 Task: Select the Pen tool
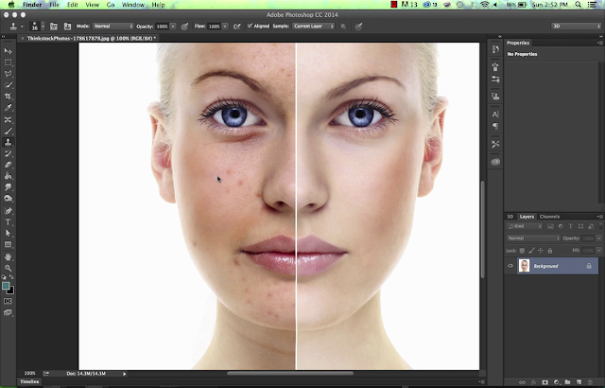point(8,211)
